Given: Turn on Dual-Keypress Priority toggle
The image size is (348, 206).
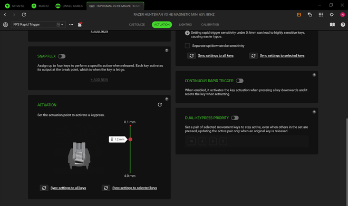Looking at the screenshot, I should click(235, 117).
